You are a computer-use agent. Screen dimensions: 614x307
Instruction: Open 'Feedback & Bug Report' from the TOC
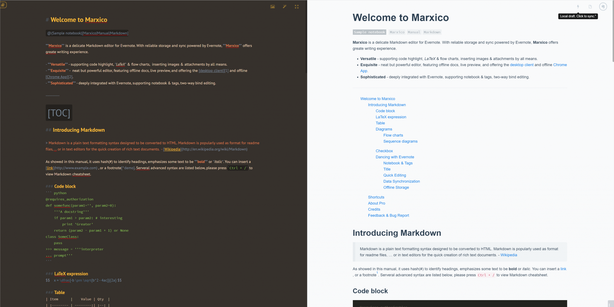pyautogui.click(x=388, y=215)
